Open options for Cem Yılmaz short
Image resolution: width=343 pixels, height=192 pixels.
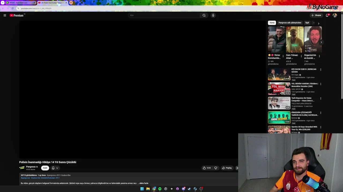301,56
